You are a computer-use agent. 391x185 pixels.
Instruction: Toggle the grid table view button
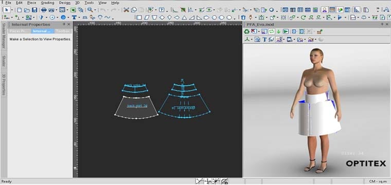click(332, 10)
